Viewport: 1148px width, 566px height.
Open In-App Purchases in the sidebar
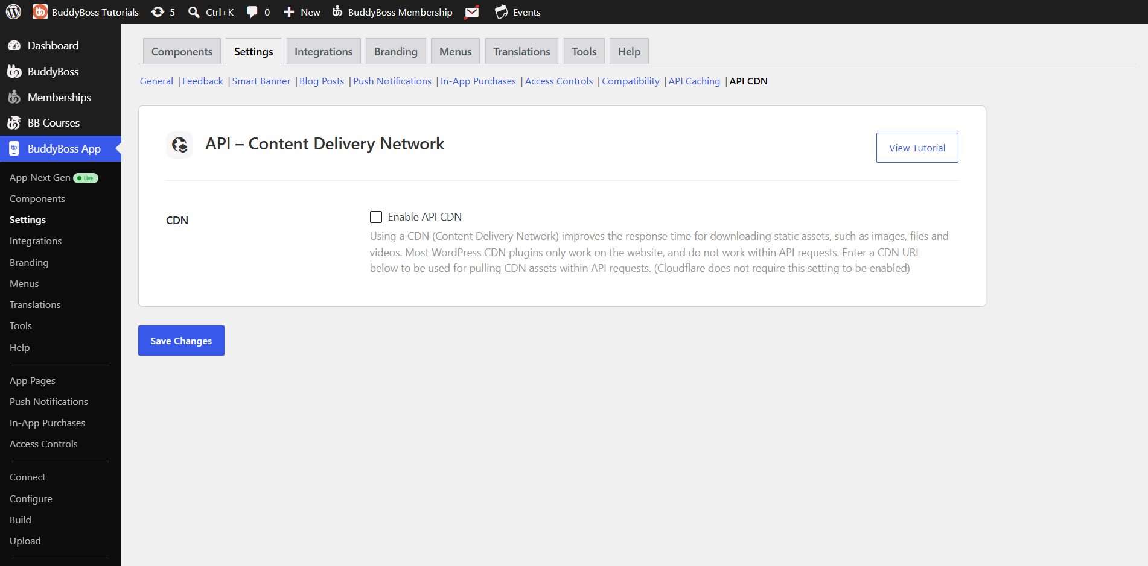(x=47, y=423)
